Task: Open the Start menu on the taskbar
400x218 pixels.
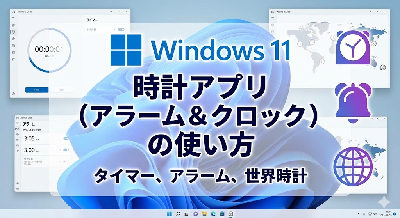Action: click(x=170, y=214)
